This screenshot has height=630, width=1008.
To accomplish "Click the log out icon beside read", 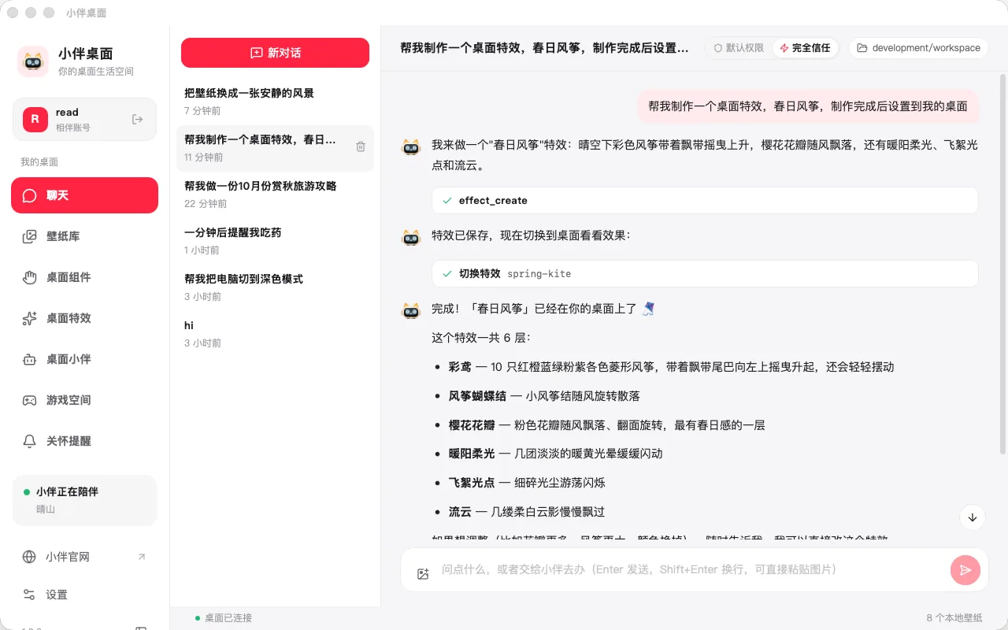I will (138, 119).
